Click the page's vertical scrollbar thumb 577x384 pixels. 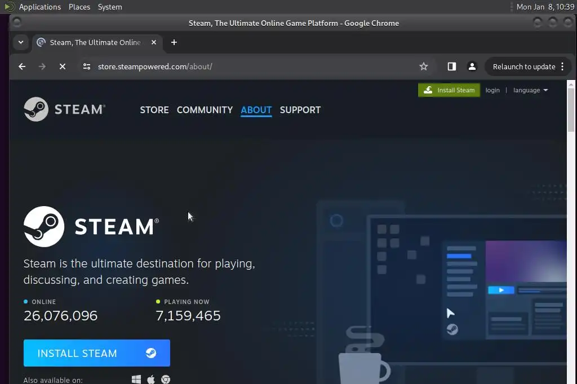(571, 110)
